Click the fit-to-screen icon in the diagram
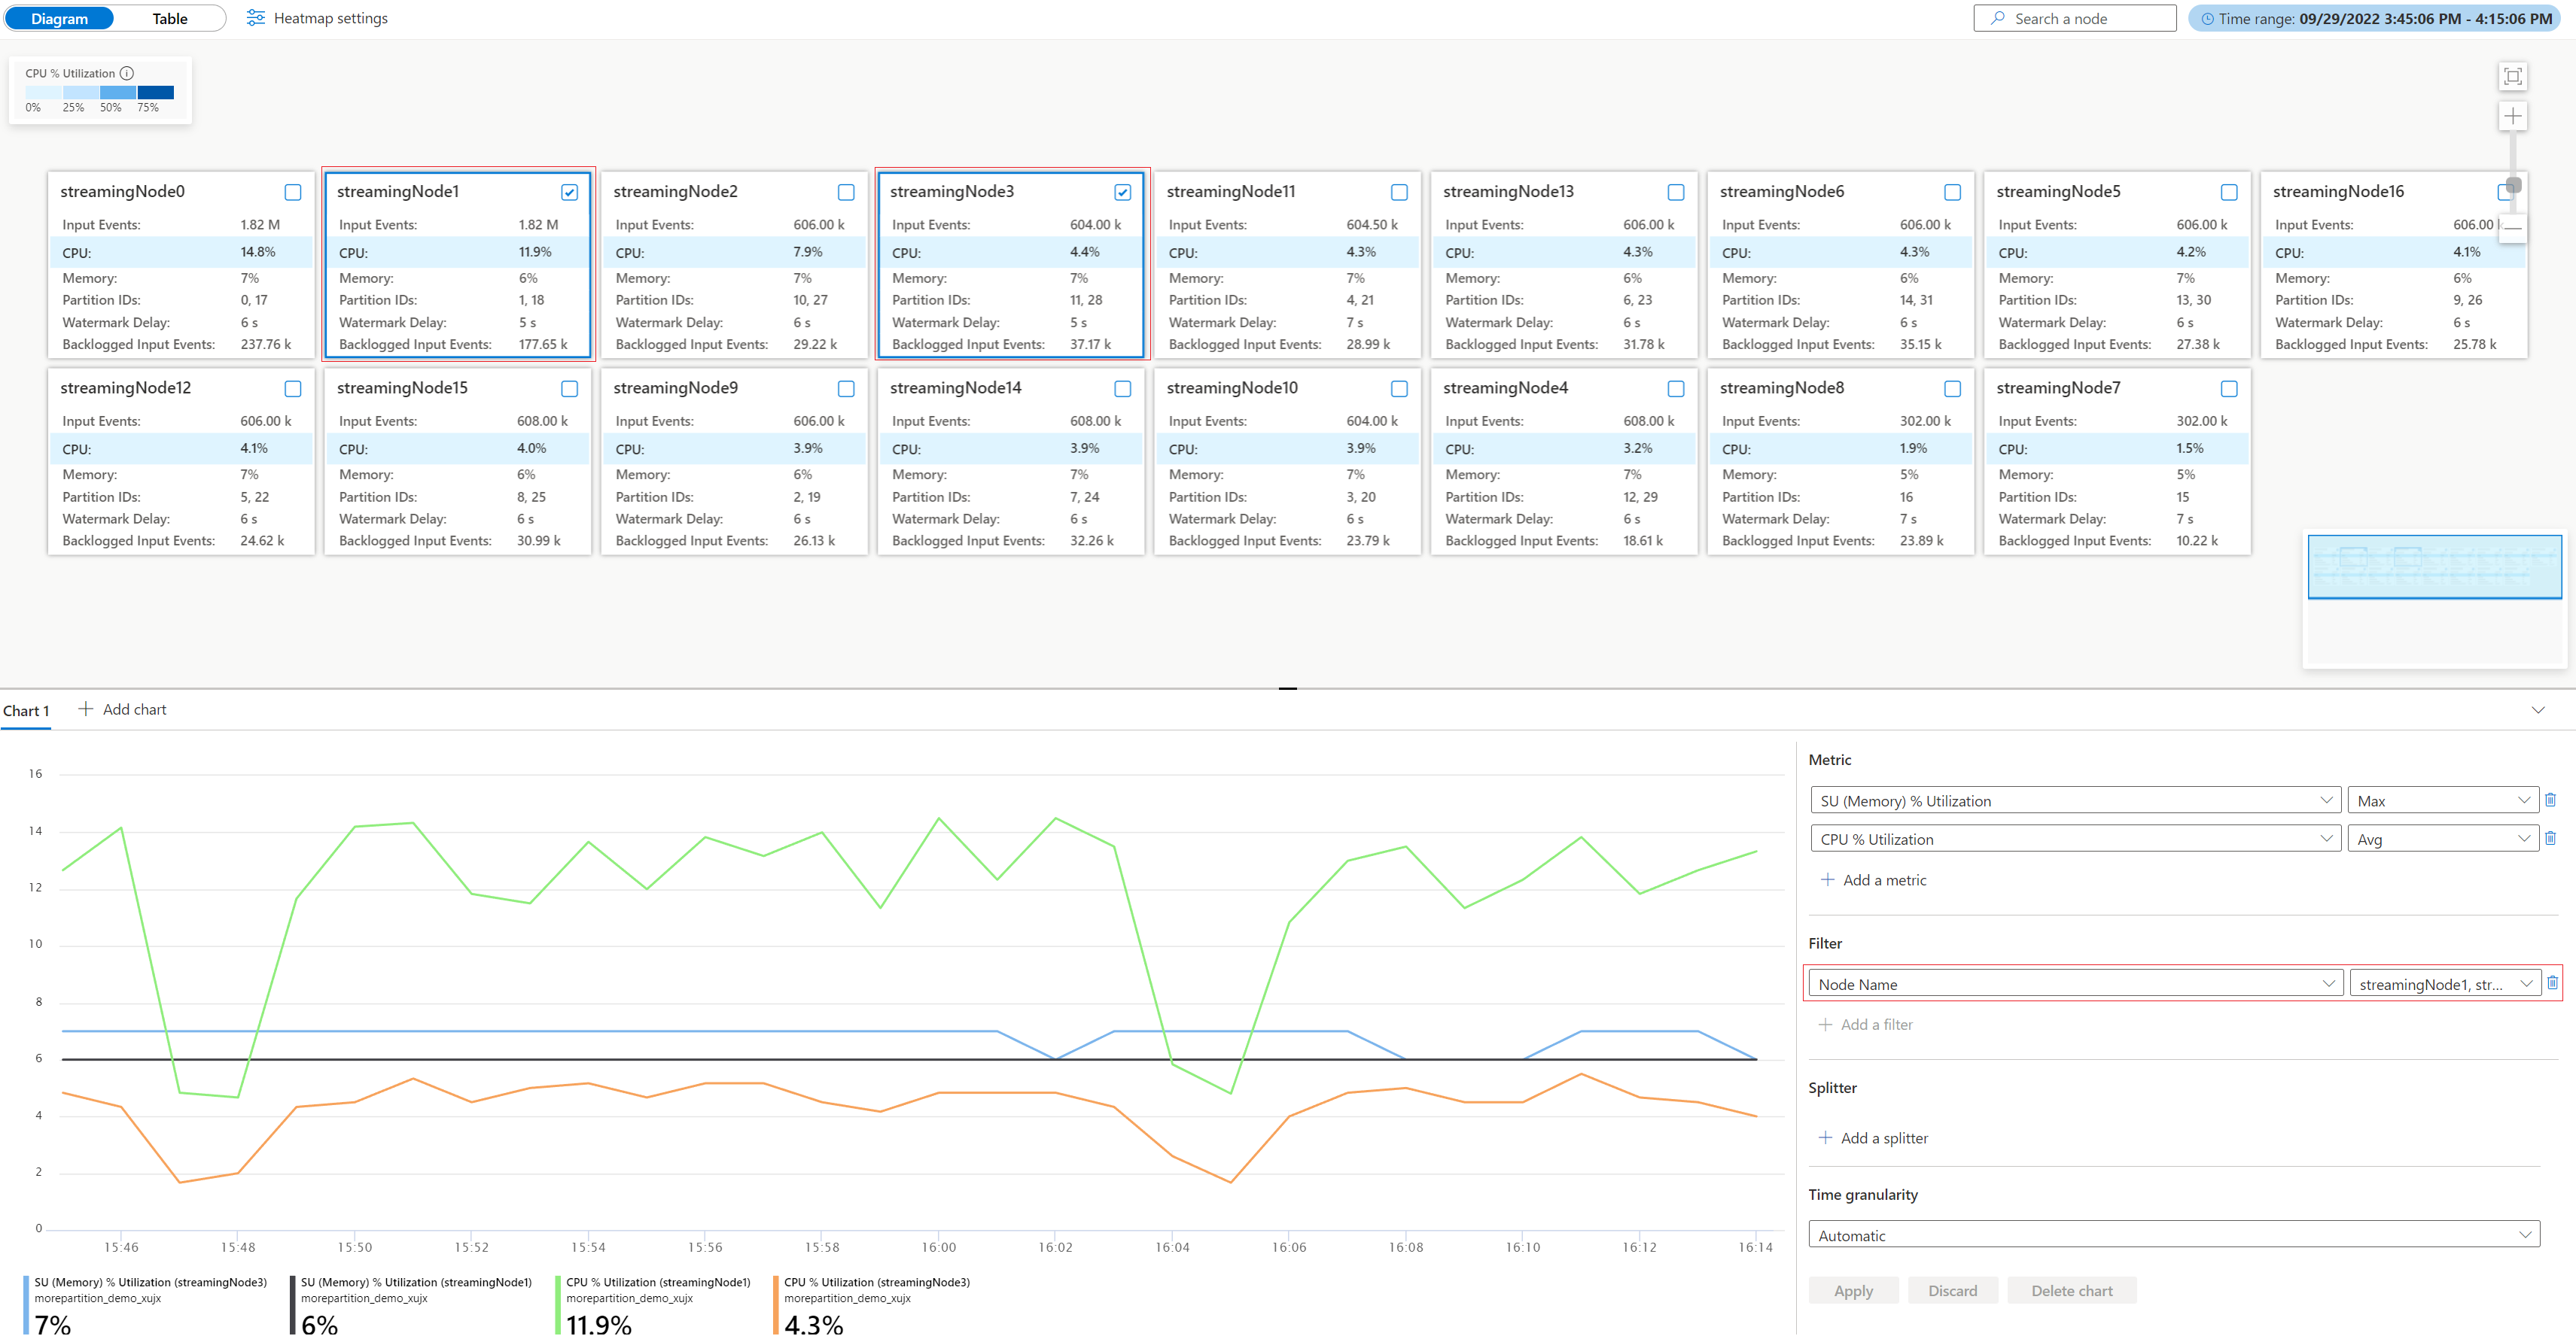Viewport: 2576px width, 1336px height. [x=2512, y=77]
